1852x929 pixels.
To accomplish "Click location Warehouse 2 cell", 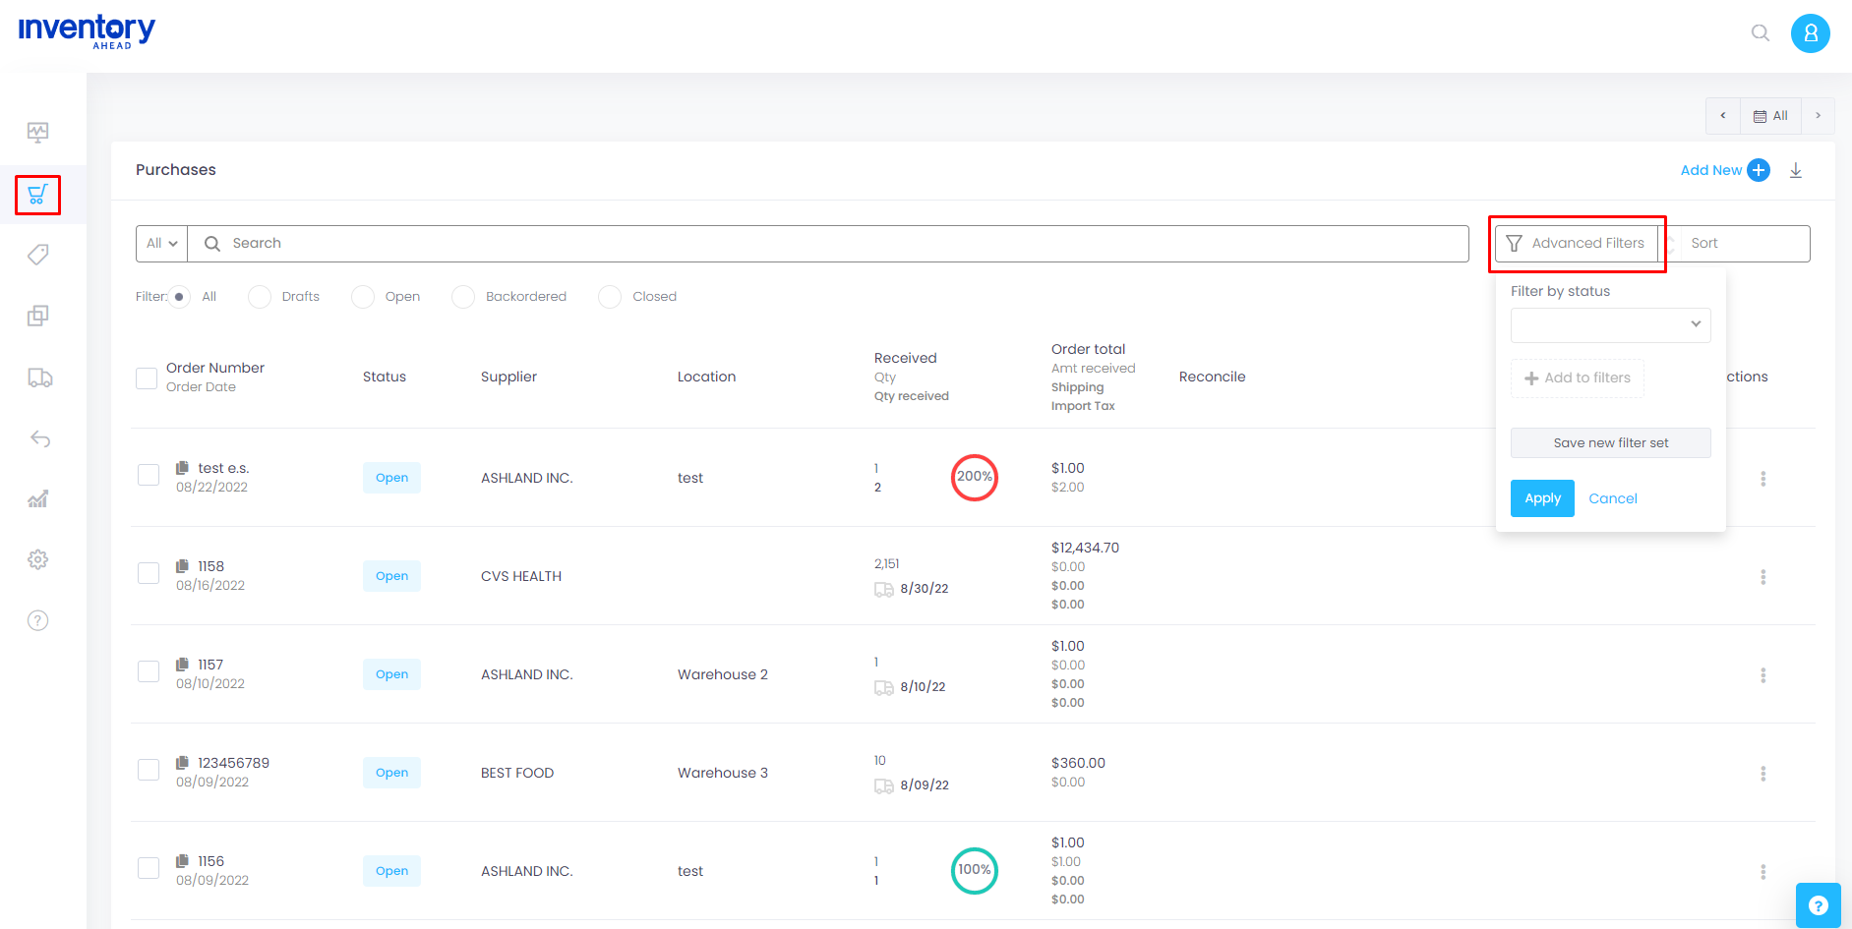I will (x=723, y=674).
